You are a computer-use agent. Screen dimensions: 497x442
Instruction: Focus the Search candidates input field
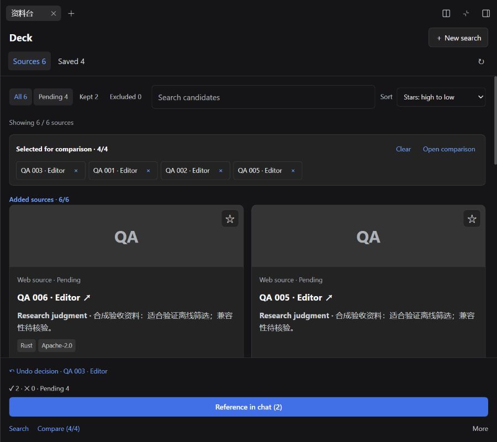point(263,97)
